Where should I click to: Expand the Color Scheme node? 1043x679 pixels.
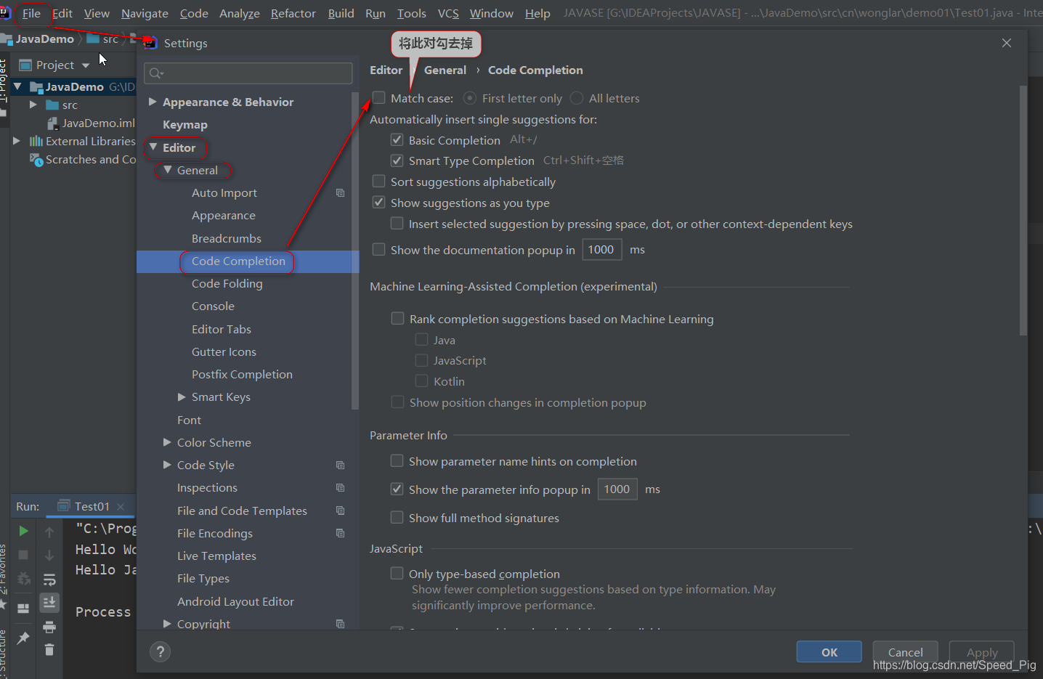click(167, 442)
